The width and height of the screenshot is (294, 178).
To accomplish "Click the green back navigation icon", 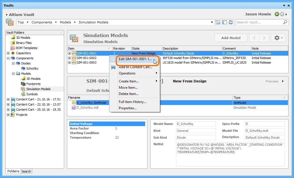I will tap(277, 14).
